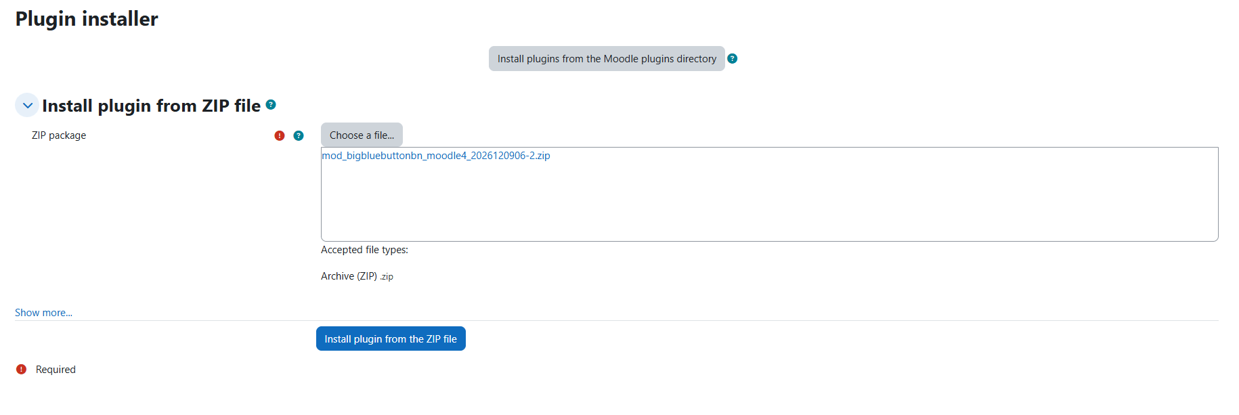
Task: Click the Choose a file... button
Action: pos(362,135)
